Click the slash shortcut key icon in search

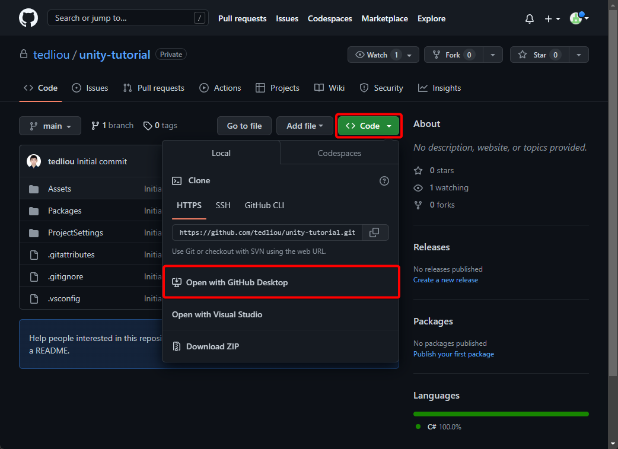tap(199, 18)
